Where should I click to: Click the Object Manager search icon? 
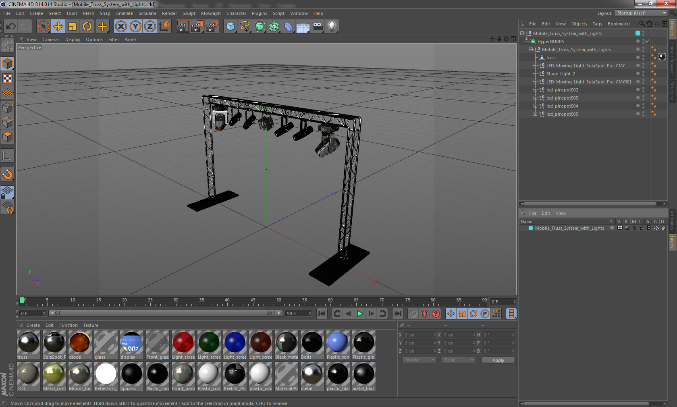tap(642, 23)
